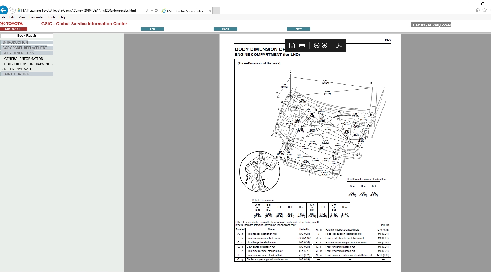Select the GSIC - Global Service Information tab
Viewport: 491px width, 272px height.
pyautogui.click(x=186, y=11)
